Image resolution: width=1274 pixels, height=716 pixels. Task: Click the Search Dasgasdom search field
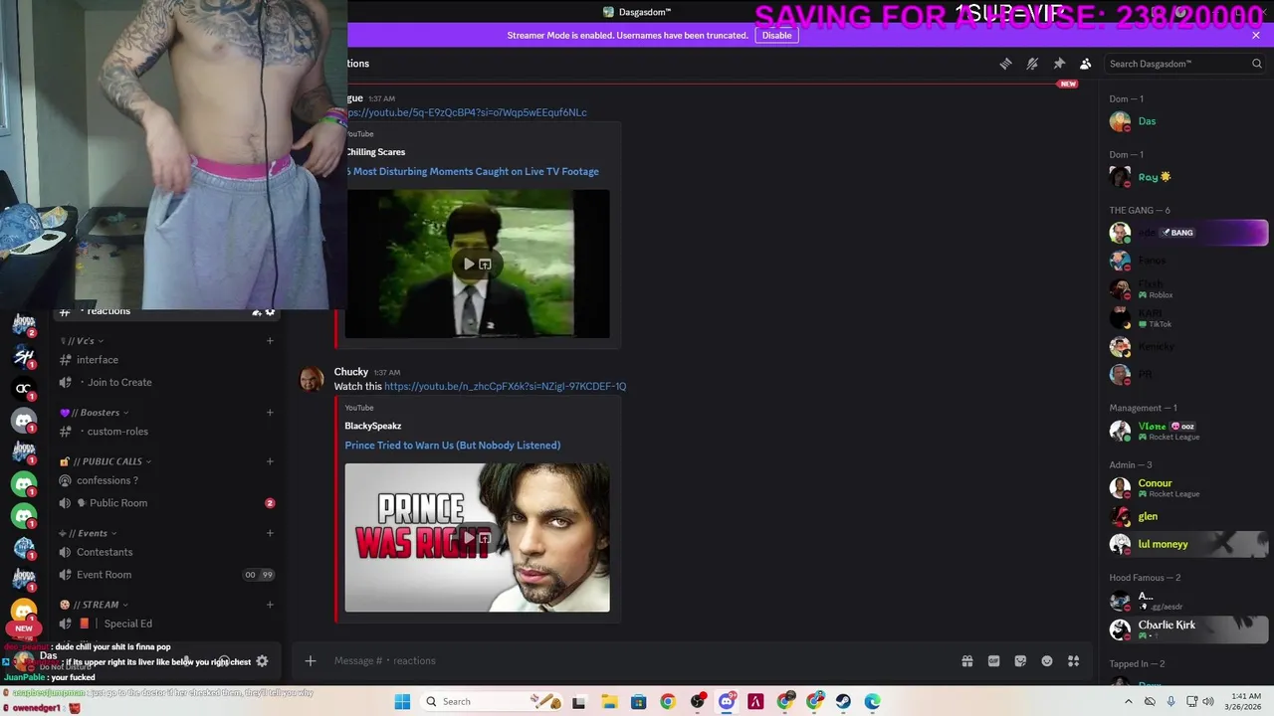click(x=1184, y=64)
